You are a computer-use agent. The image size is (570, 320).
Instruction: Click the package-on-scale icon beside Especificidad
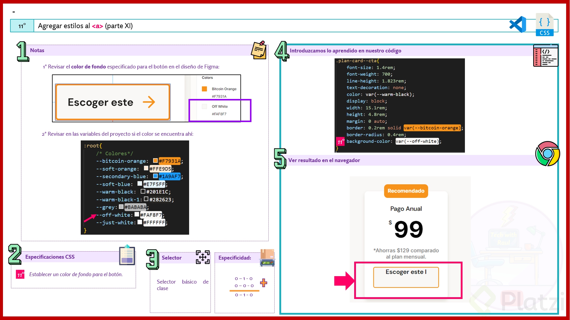(267, 257)
